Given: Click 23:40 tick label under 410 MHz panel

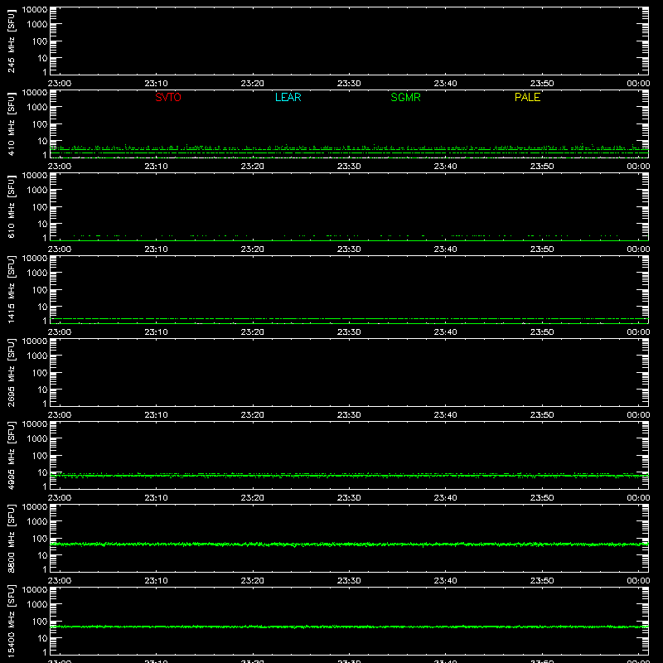Looking at the screenshot, I should pyautogui.click(x=445, y=167).
